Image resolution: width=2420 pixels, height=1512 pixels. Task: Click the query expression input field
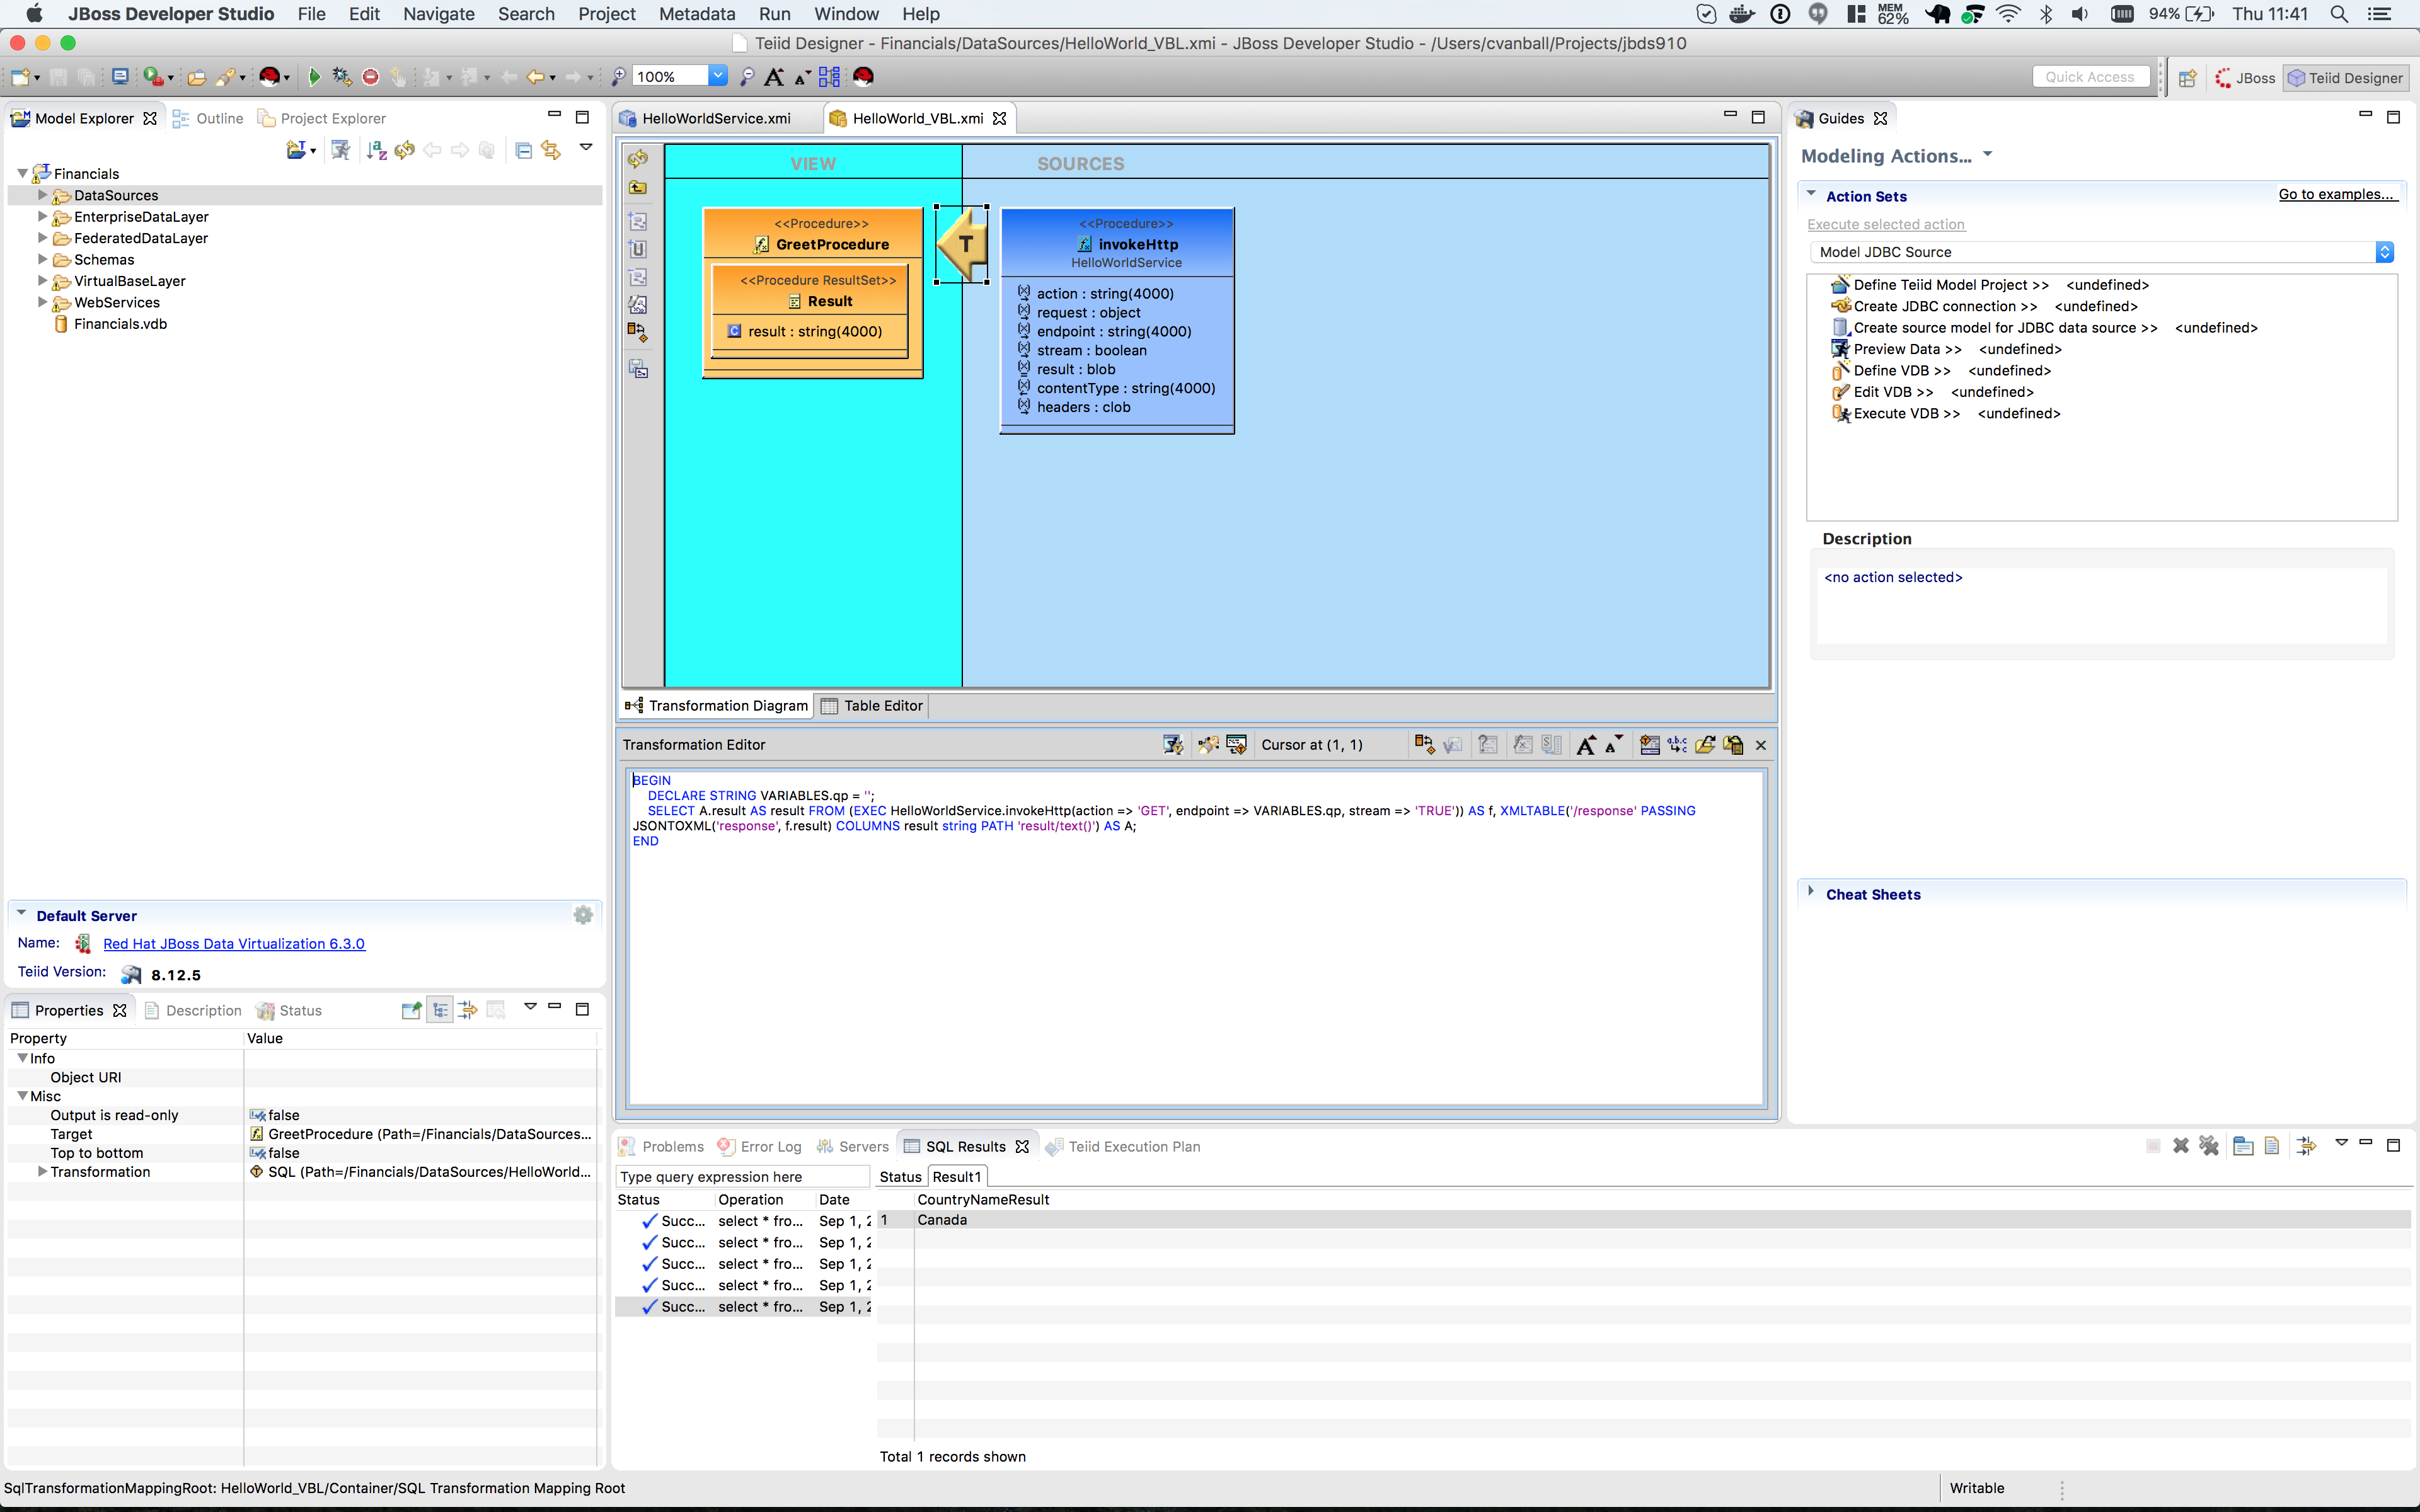pyautogui.click(x=740, y=1177)
